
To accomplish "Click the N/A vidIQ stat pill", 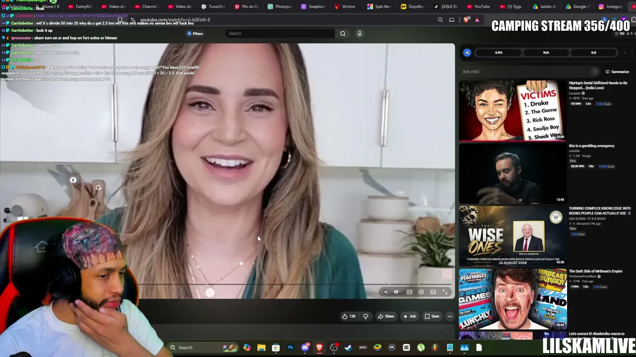I will [546, 53].
